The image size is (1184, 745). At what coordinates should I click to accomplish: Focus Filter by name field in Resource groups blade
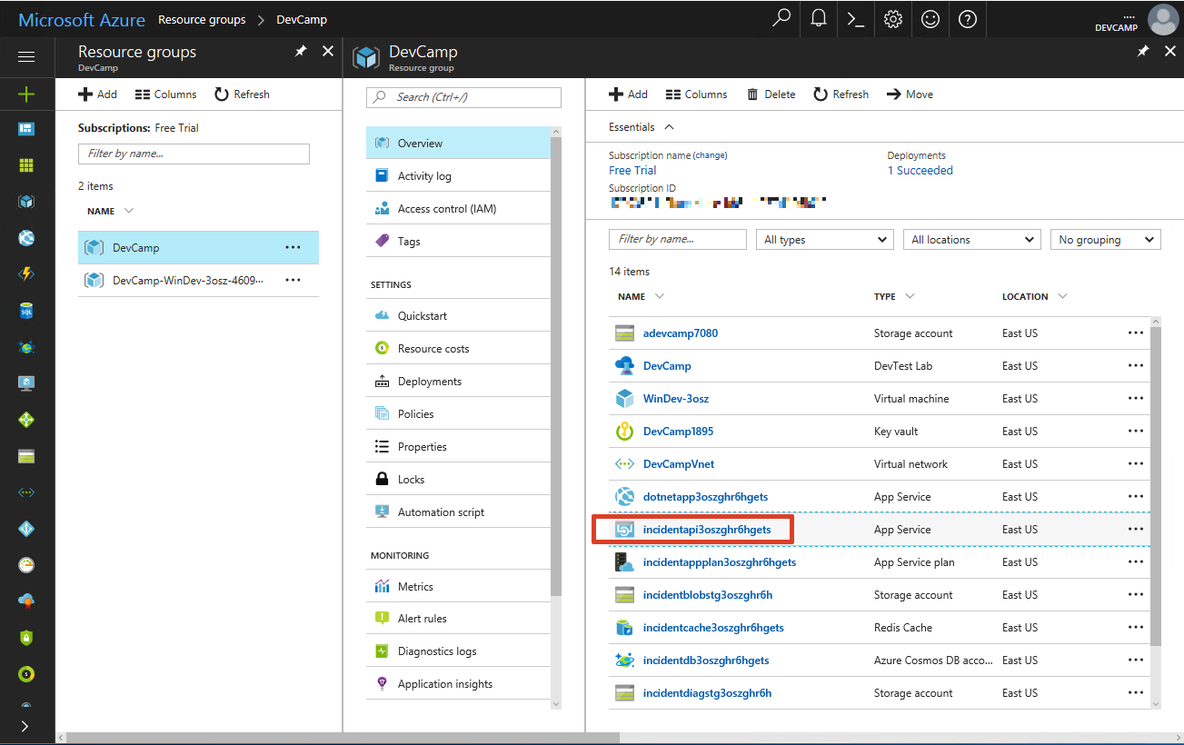click(x=194, y=154)
